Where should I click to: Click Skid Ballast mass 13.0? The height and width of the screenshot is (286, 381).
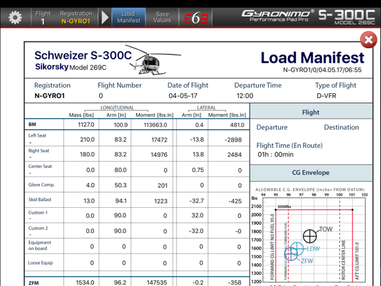coord(89,201)
